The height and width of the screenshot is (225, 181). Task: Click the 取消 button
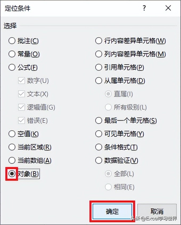click(157, 211)
